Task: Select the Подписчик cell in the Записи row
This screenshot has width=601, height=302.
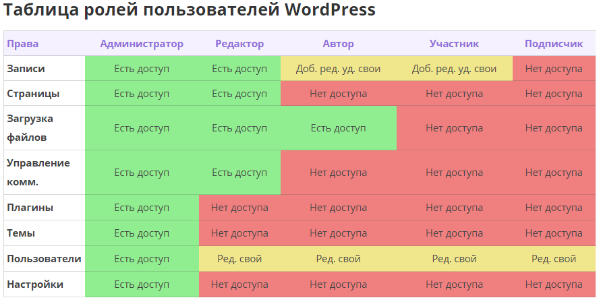Action: click(554, 69)
